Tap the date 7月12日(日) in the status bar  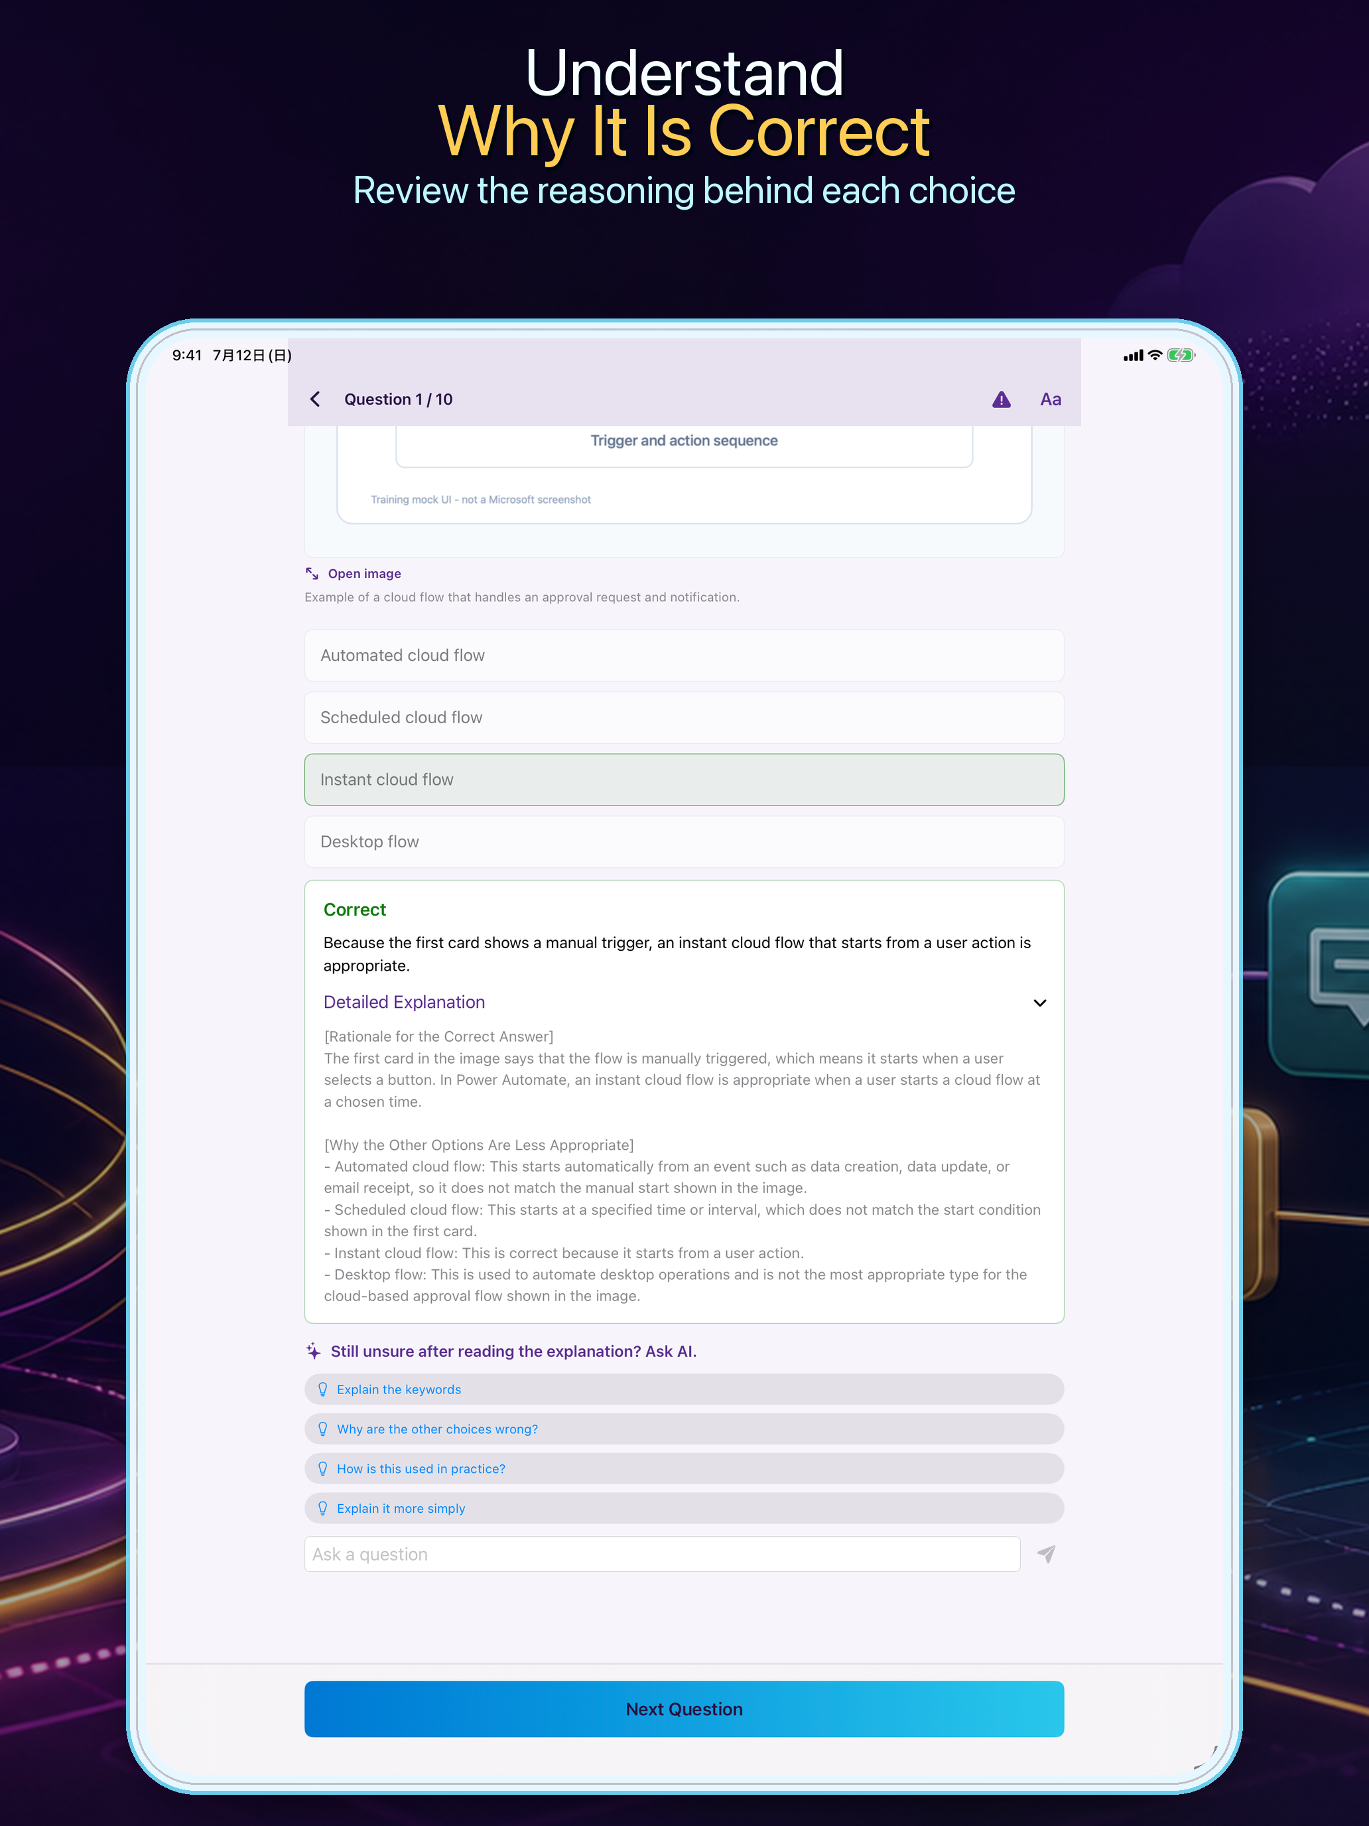[253, 356]
